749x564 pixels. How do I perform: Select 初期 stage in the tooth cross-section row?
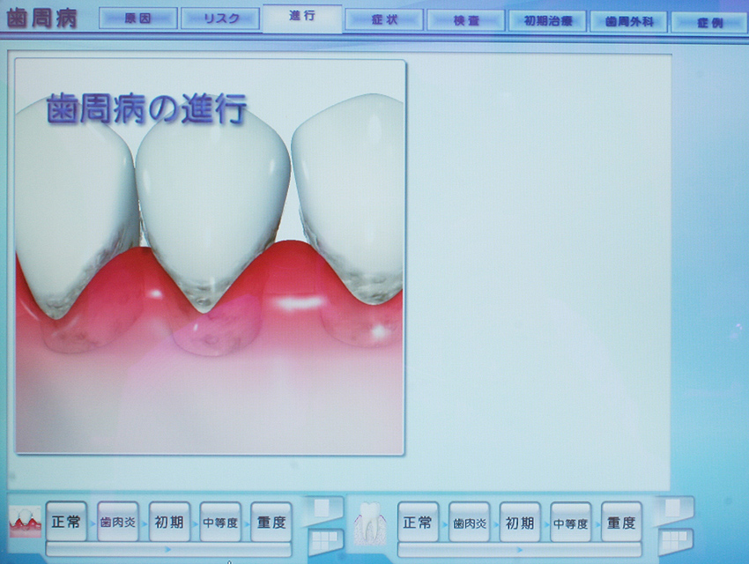coord(520,523)
